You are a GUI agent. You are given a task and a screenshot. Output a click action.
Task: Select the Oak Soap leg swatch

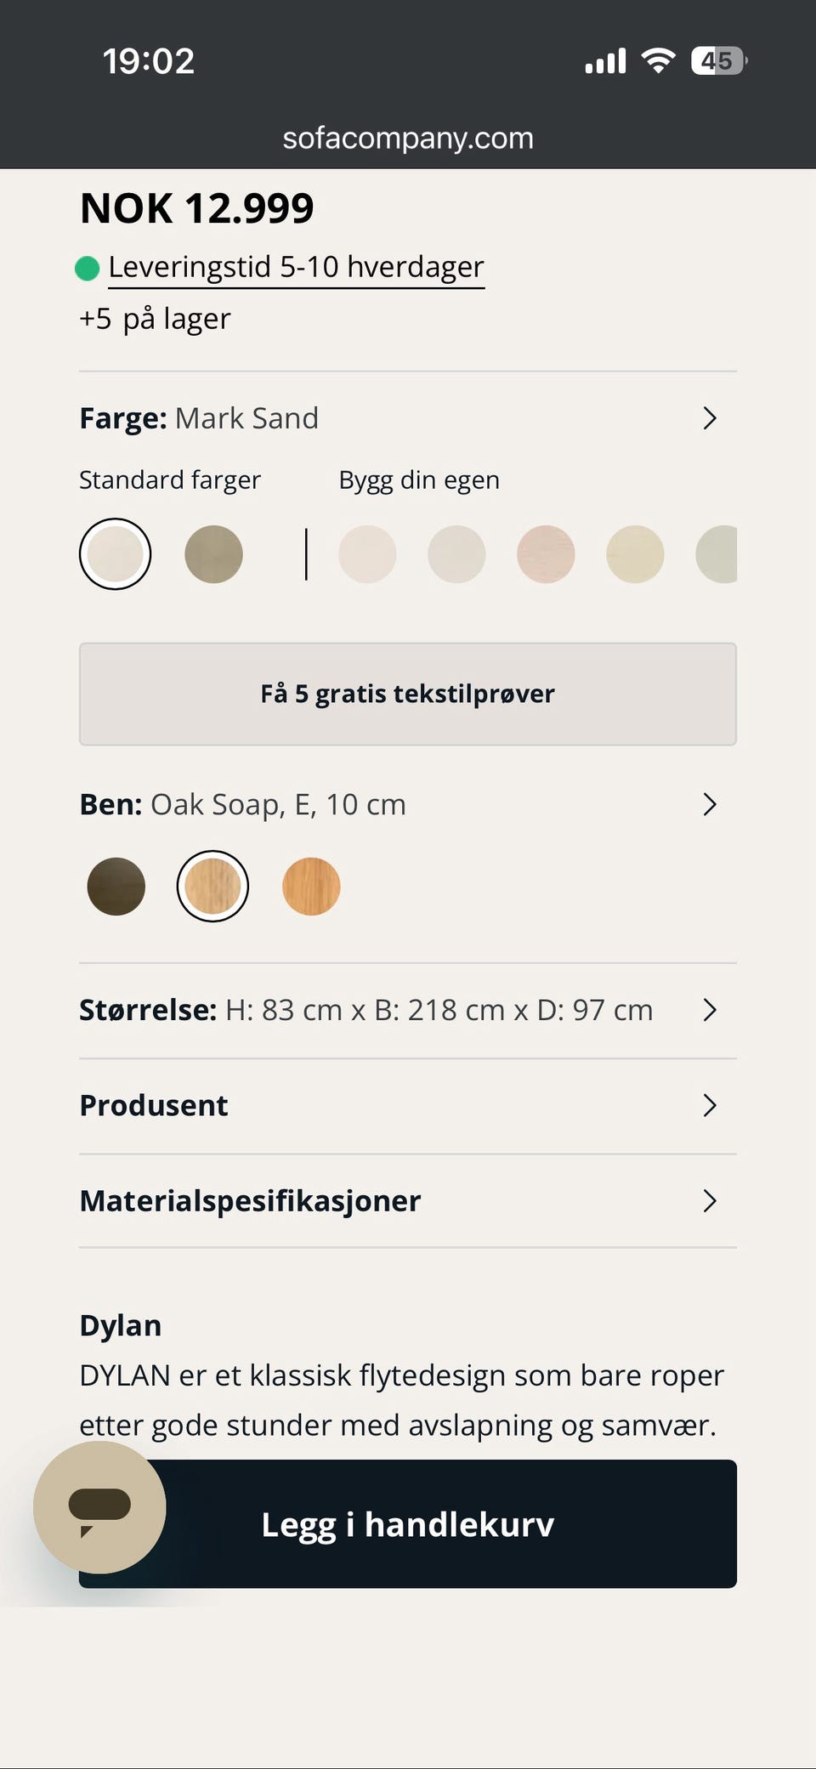tap(212, 887)
